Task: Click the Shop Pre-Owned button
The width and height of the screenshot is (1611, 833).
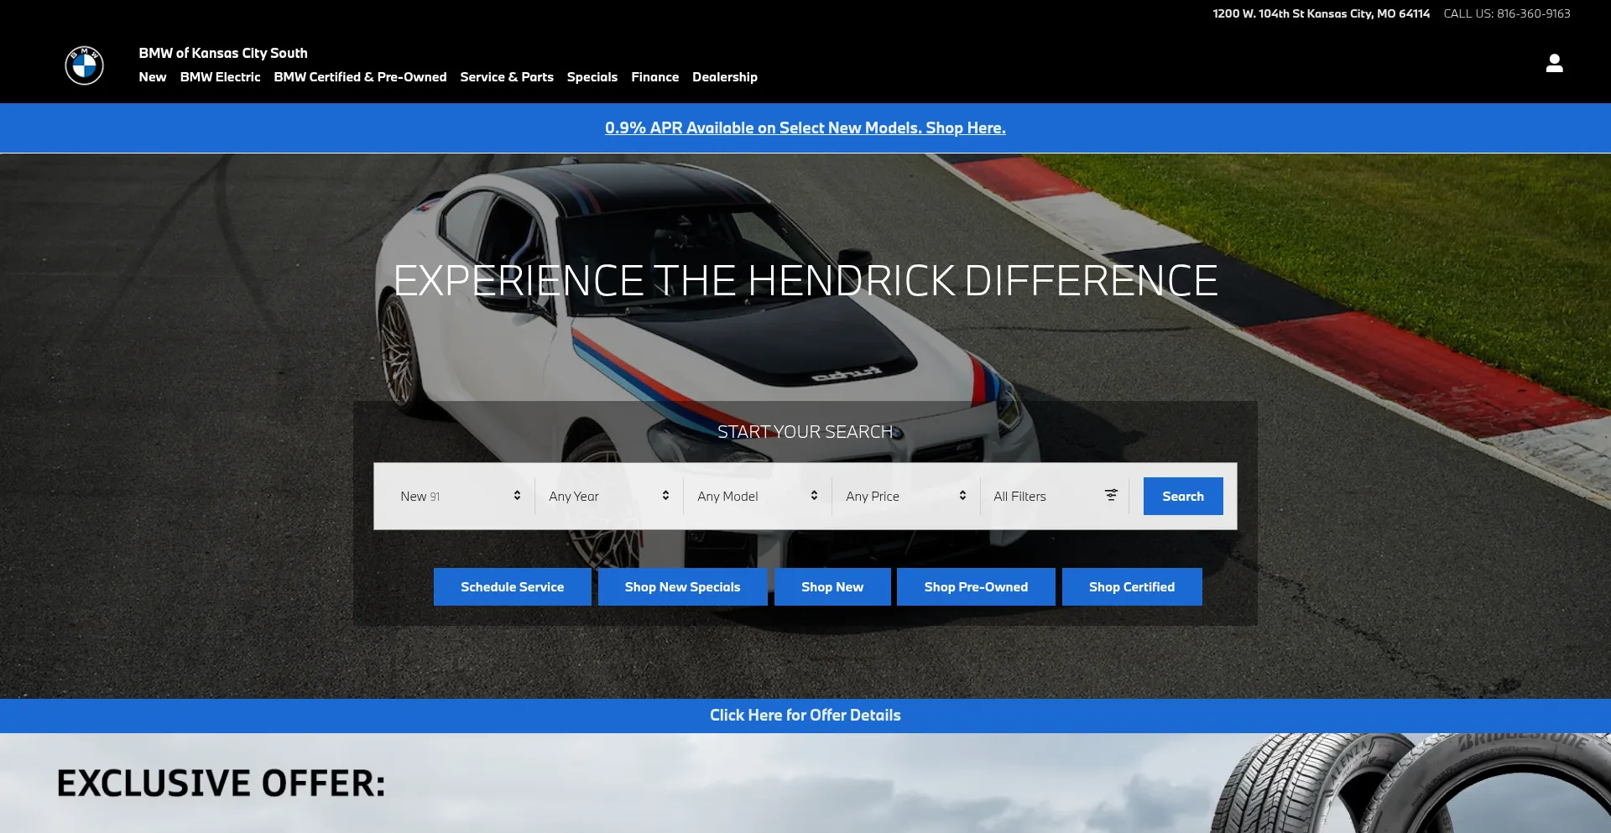Action: [x=976, y=586]
